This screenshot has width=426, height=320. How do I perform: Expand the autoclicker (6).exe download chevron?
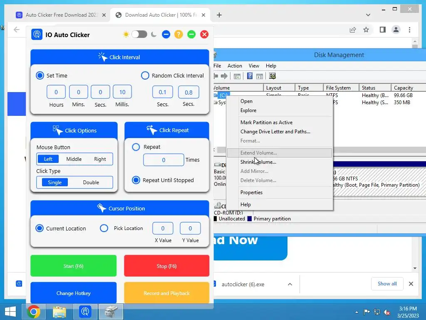pos(290,284)
